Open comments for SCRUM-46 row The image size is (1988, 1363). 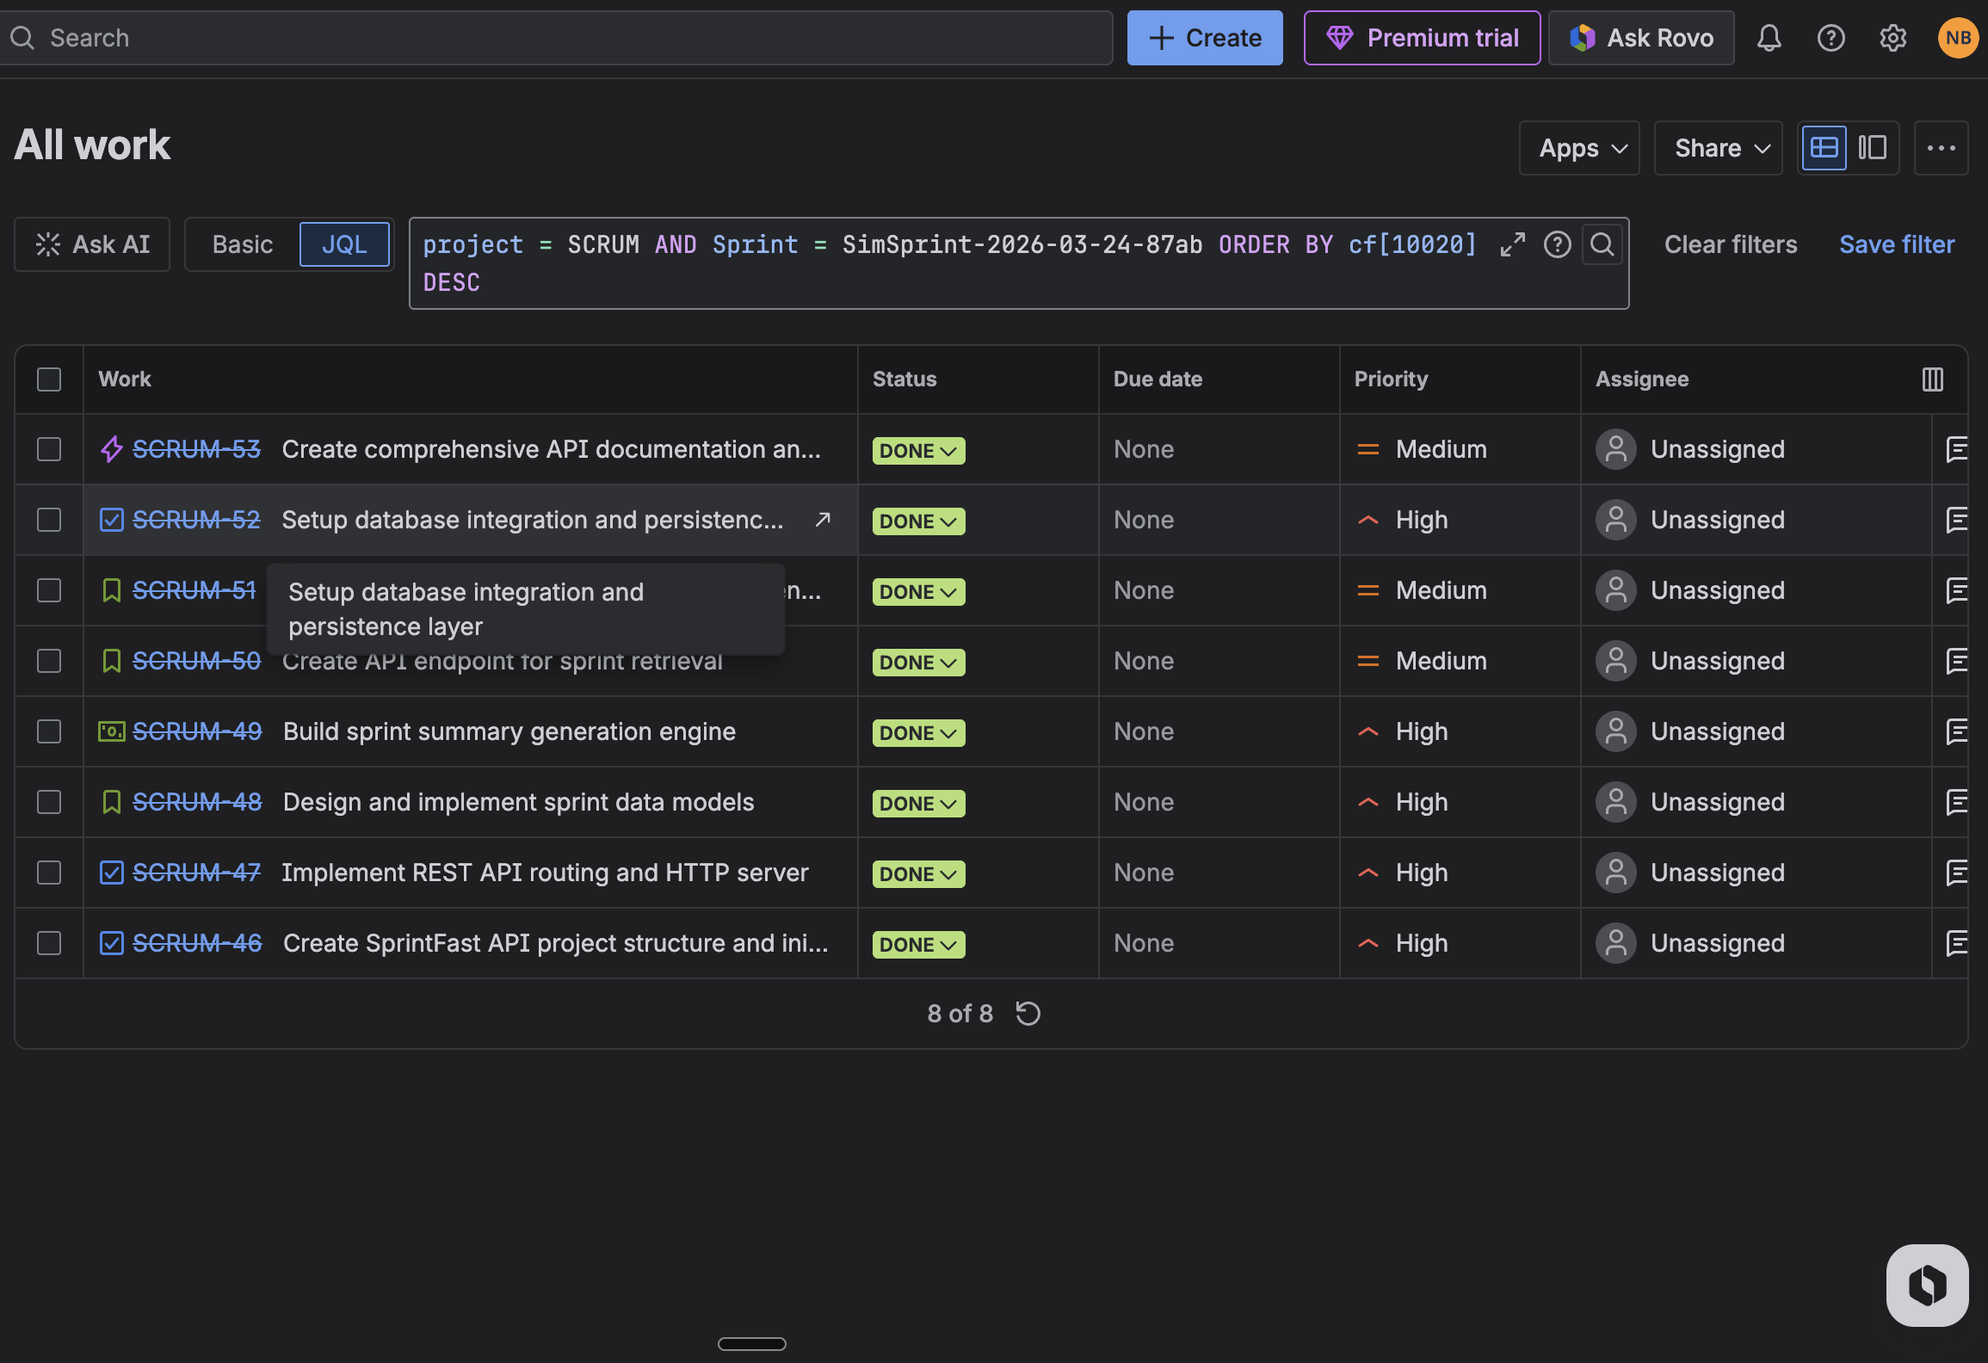(1955, 943)
